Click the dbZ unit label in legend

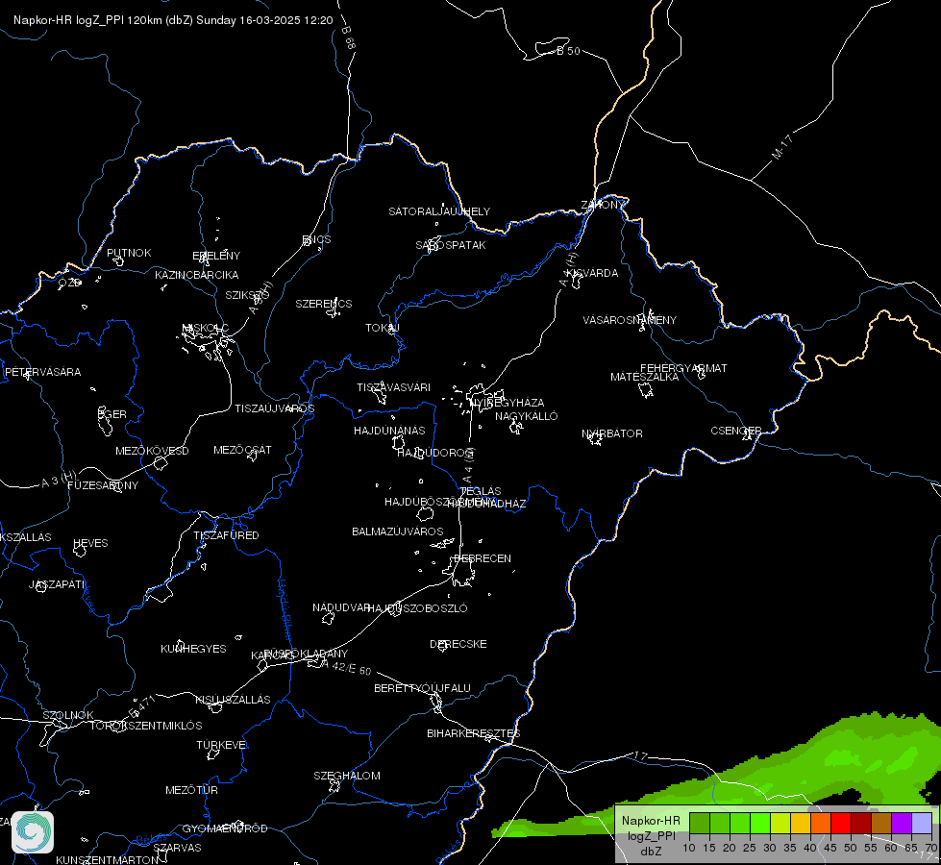pos(651,852)
